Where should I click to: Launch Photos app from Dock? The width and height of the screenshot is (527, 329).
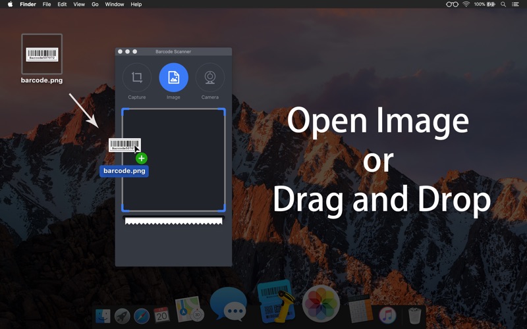321,303
